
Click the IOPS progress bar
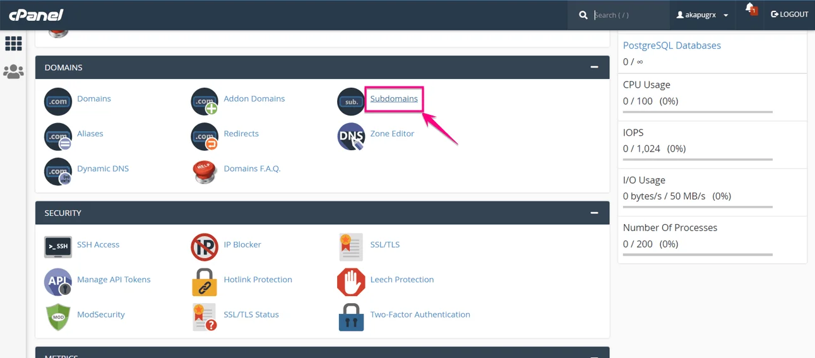(698, 160)
